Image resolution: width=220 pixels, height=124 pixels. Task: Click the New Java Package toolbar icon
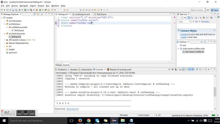tap(37, 10)
